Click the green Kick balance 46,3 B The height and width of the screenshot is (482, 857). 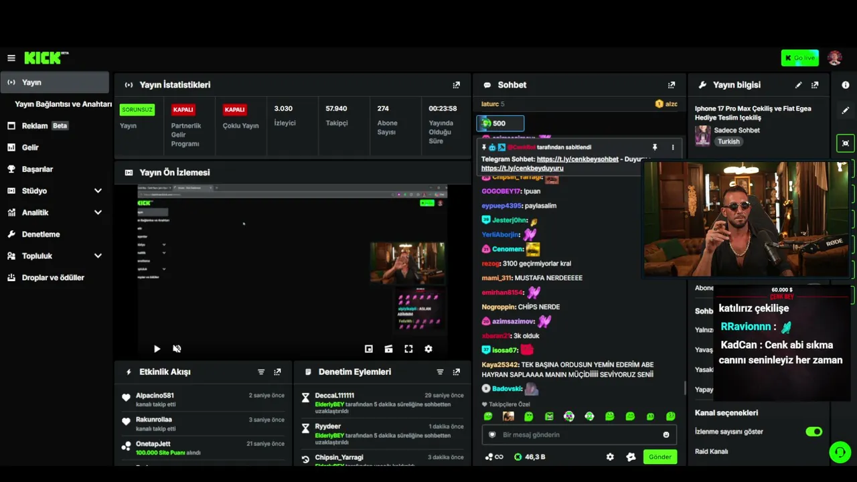click(530, 457)
